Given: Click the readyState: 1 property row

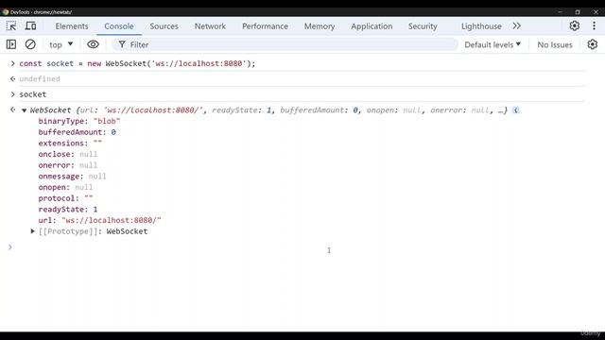Looking at the screenshot, I should (67, 210).
